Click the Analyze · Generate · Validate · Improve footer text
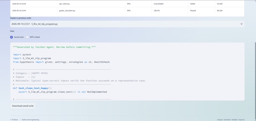256x121 pixels. (231, 120)
